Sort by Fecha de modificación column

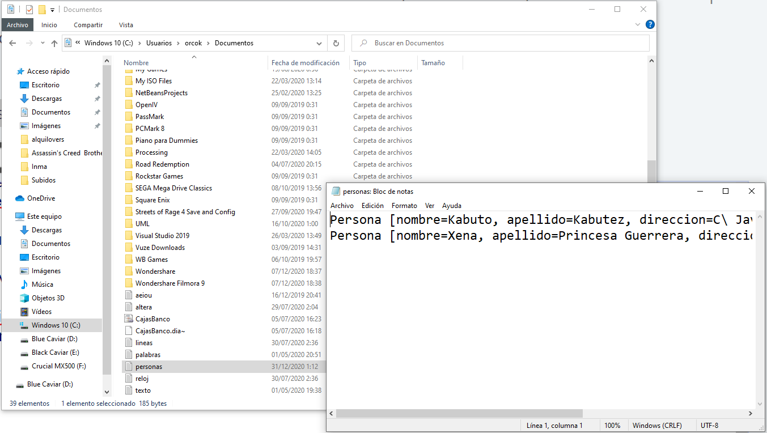306,63
